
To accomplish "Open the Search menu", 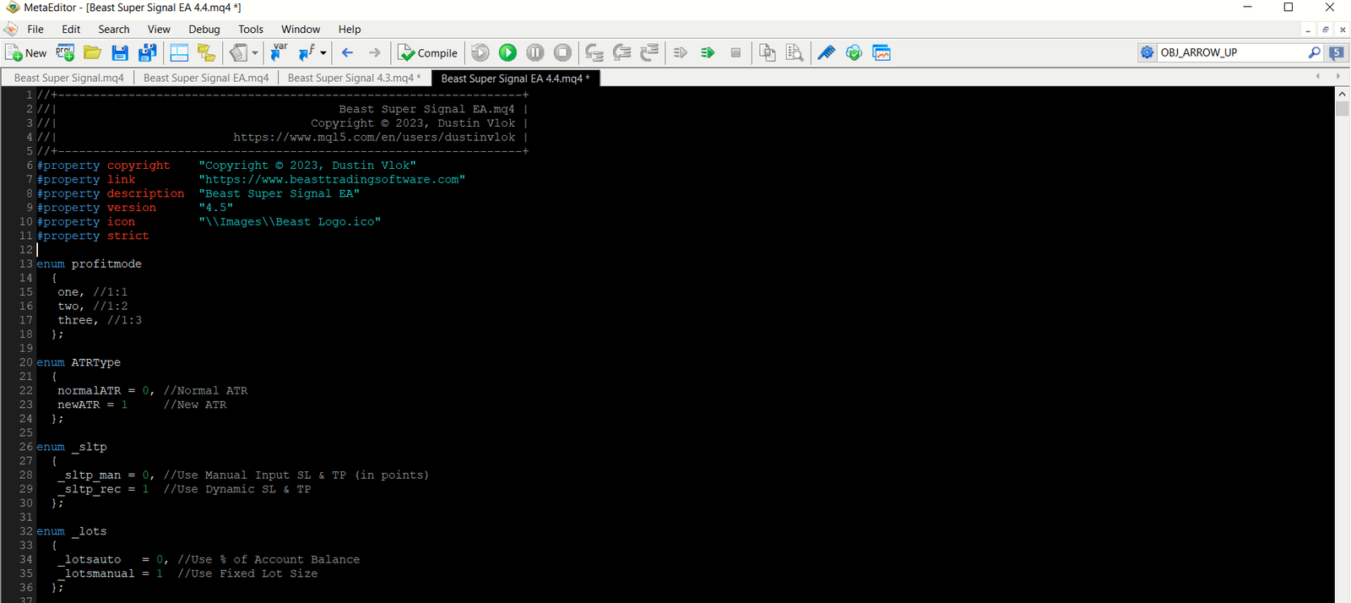I will [114, 29].
